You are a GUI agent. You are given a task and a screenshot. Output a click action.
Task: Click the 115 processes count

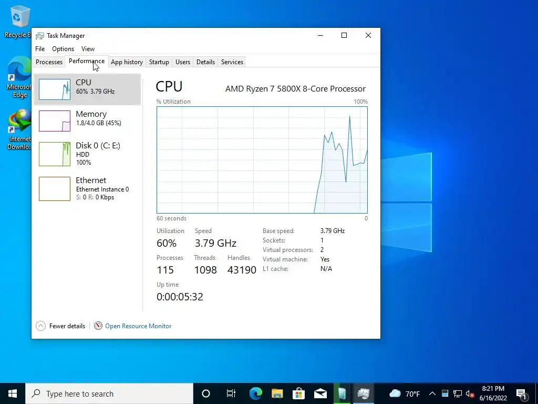(165, 270)
